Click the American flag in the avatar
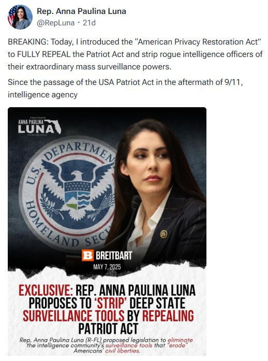 12,15
